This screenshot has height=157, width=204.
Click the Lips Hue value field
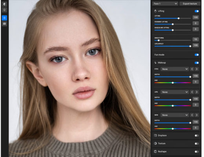[x=196, y=105]
